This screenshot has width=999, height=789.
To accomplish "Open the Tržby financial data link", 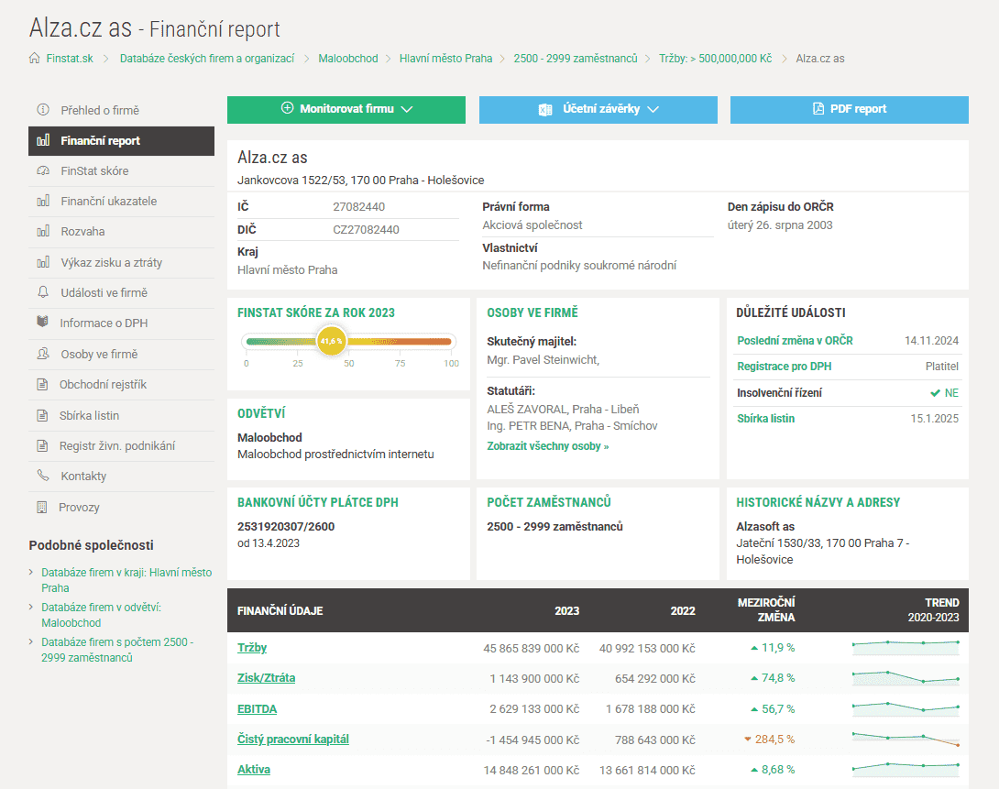I will tap(252, 648).
